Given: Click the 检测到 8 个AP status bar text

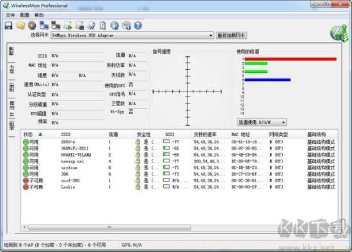Looking at the screenshot, I should [54, 245].
